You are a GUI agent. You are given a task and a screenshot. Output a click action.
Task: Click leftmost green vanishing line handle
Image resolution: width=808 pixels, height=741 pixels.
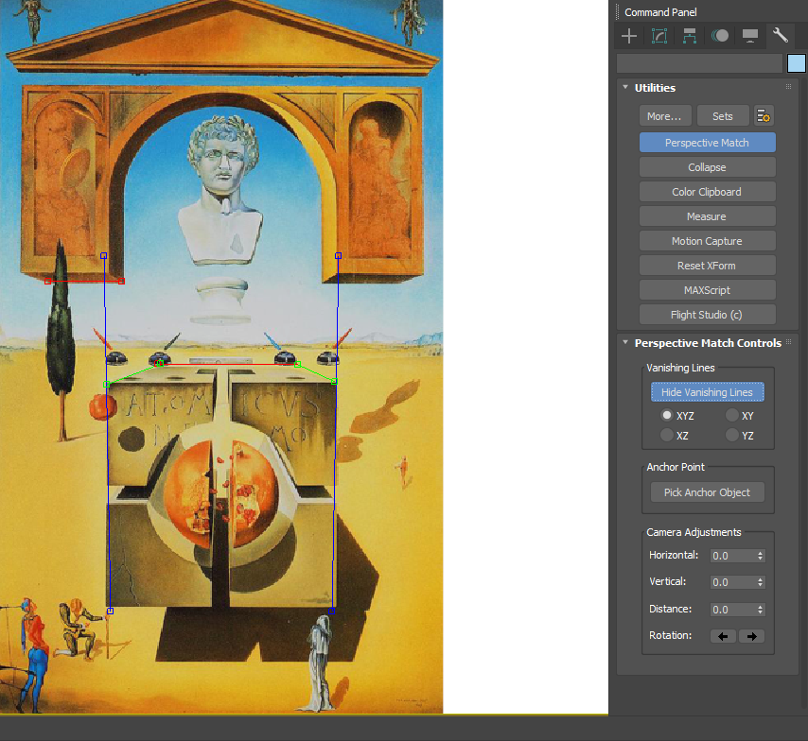tap(107, 384)
